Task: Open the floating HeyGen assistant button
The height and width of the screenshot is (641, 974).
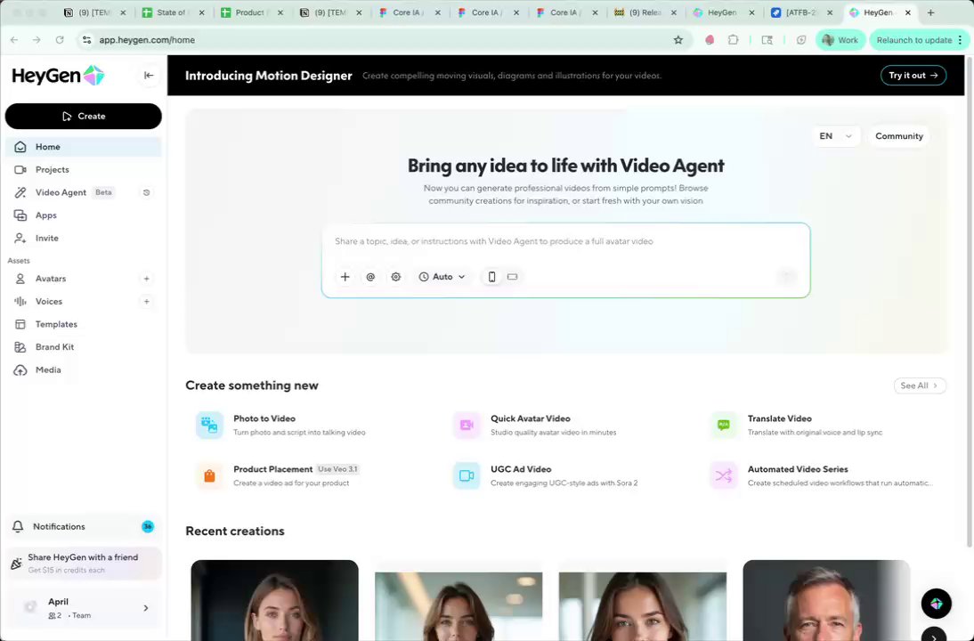Action: point(936,604)
